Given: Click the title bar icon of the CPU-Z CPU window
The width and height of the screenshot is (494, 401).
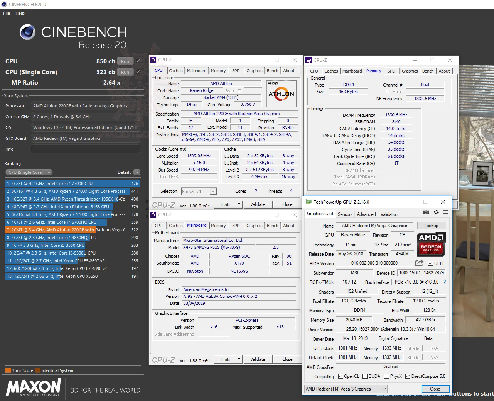Looking at the screenshot, I should point(153,60).
